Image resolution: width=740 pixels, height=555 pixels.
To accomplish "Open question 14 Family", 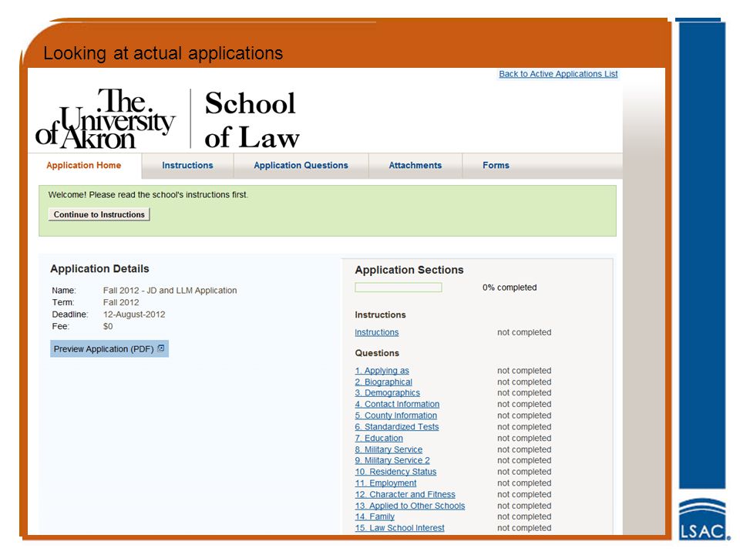I will tap(375, 516).
